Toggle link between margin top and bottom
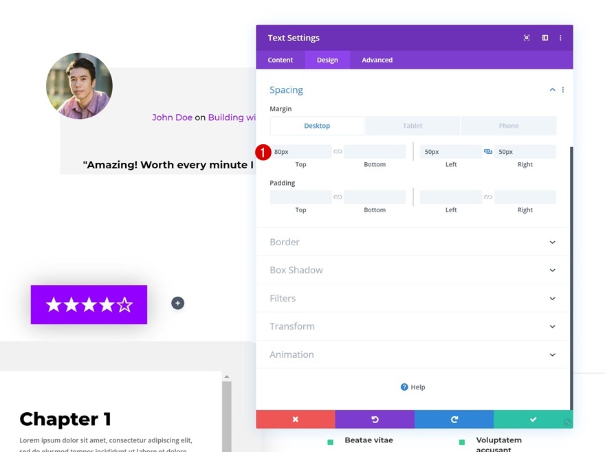Screen dimensions: 605x452 (x=338, y=152)
